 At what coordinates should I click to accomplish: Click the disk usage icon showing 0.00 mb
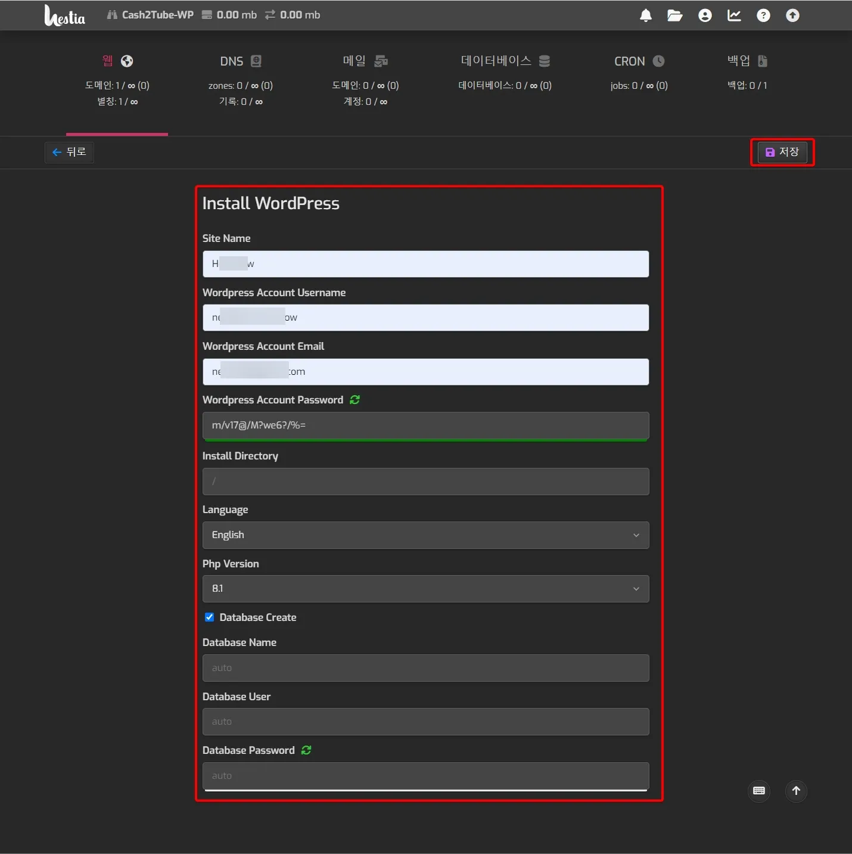tap(207, 15)
